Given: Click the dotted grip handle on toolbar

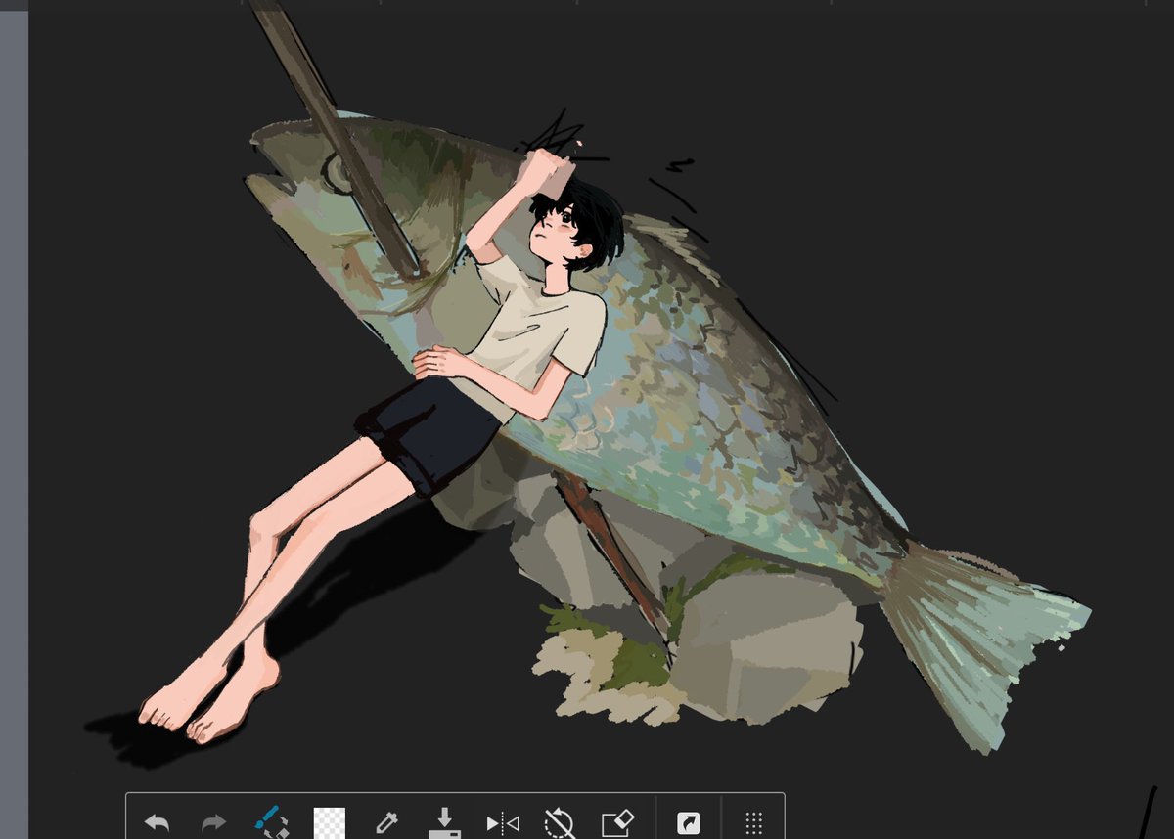Looking at the screenshot, I should click(x=753, y=822).
